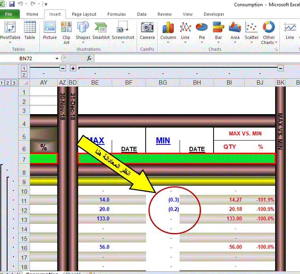300x274 pixels.
Task: Undo the last action
Action: pos(21,4)
